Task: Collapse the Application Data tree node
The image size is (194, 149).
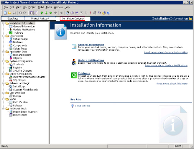Action: (3, 52)
